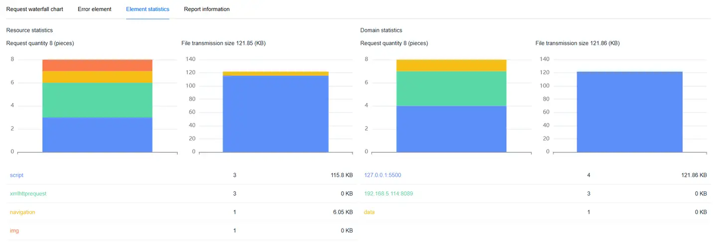Select the navigation resource entry

[22, 212]
